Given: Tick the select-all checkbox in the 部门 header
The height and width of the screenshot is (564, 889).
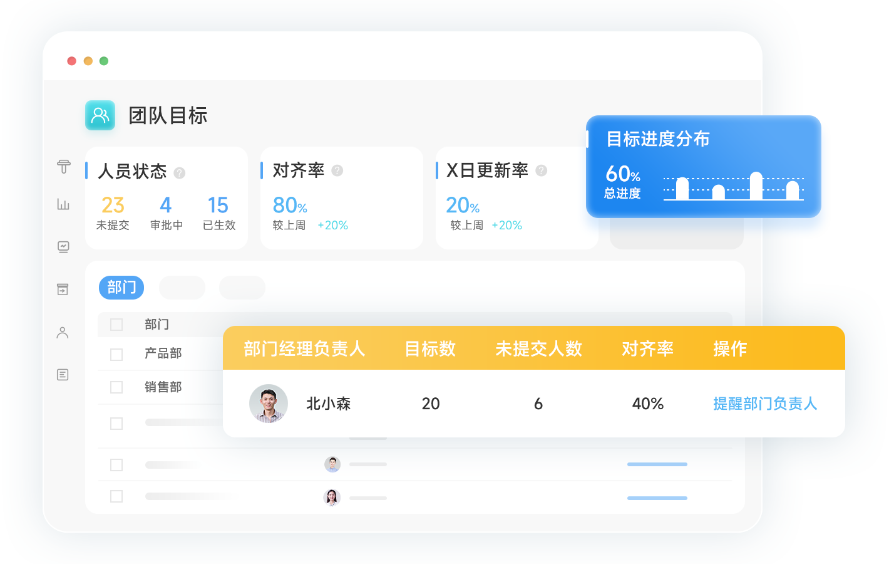Looking at the screenshot, I should coord(116,325).
